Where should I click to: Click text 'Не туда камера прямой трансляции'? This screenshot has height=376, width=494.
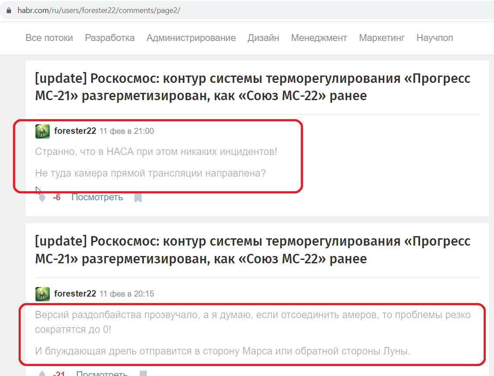[x=118, y=173]
